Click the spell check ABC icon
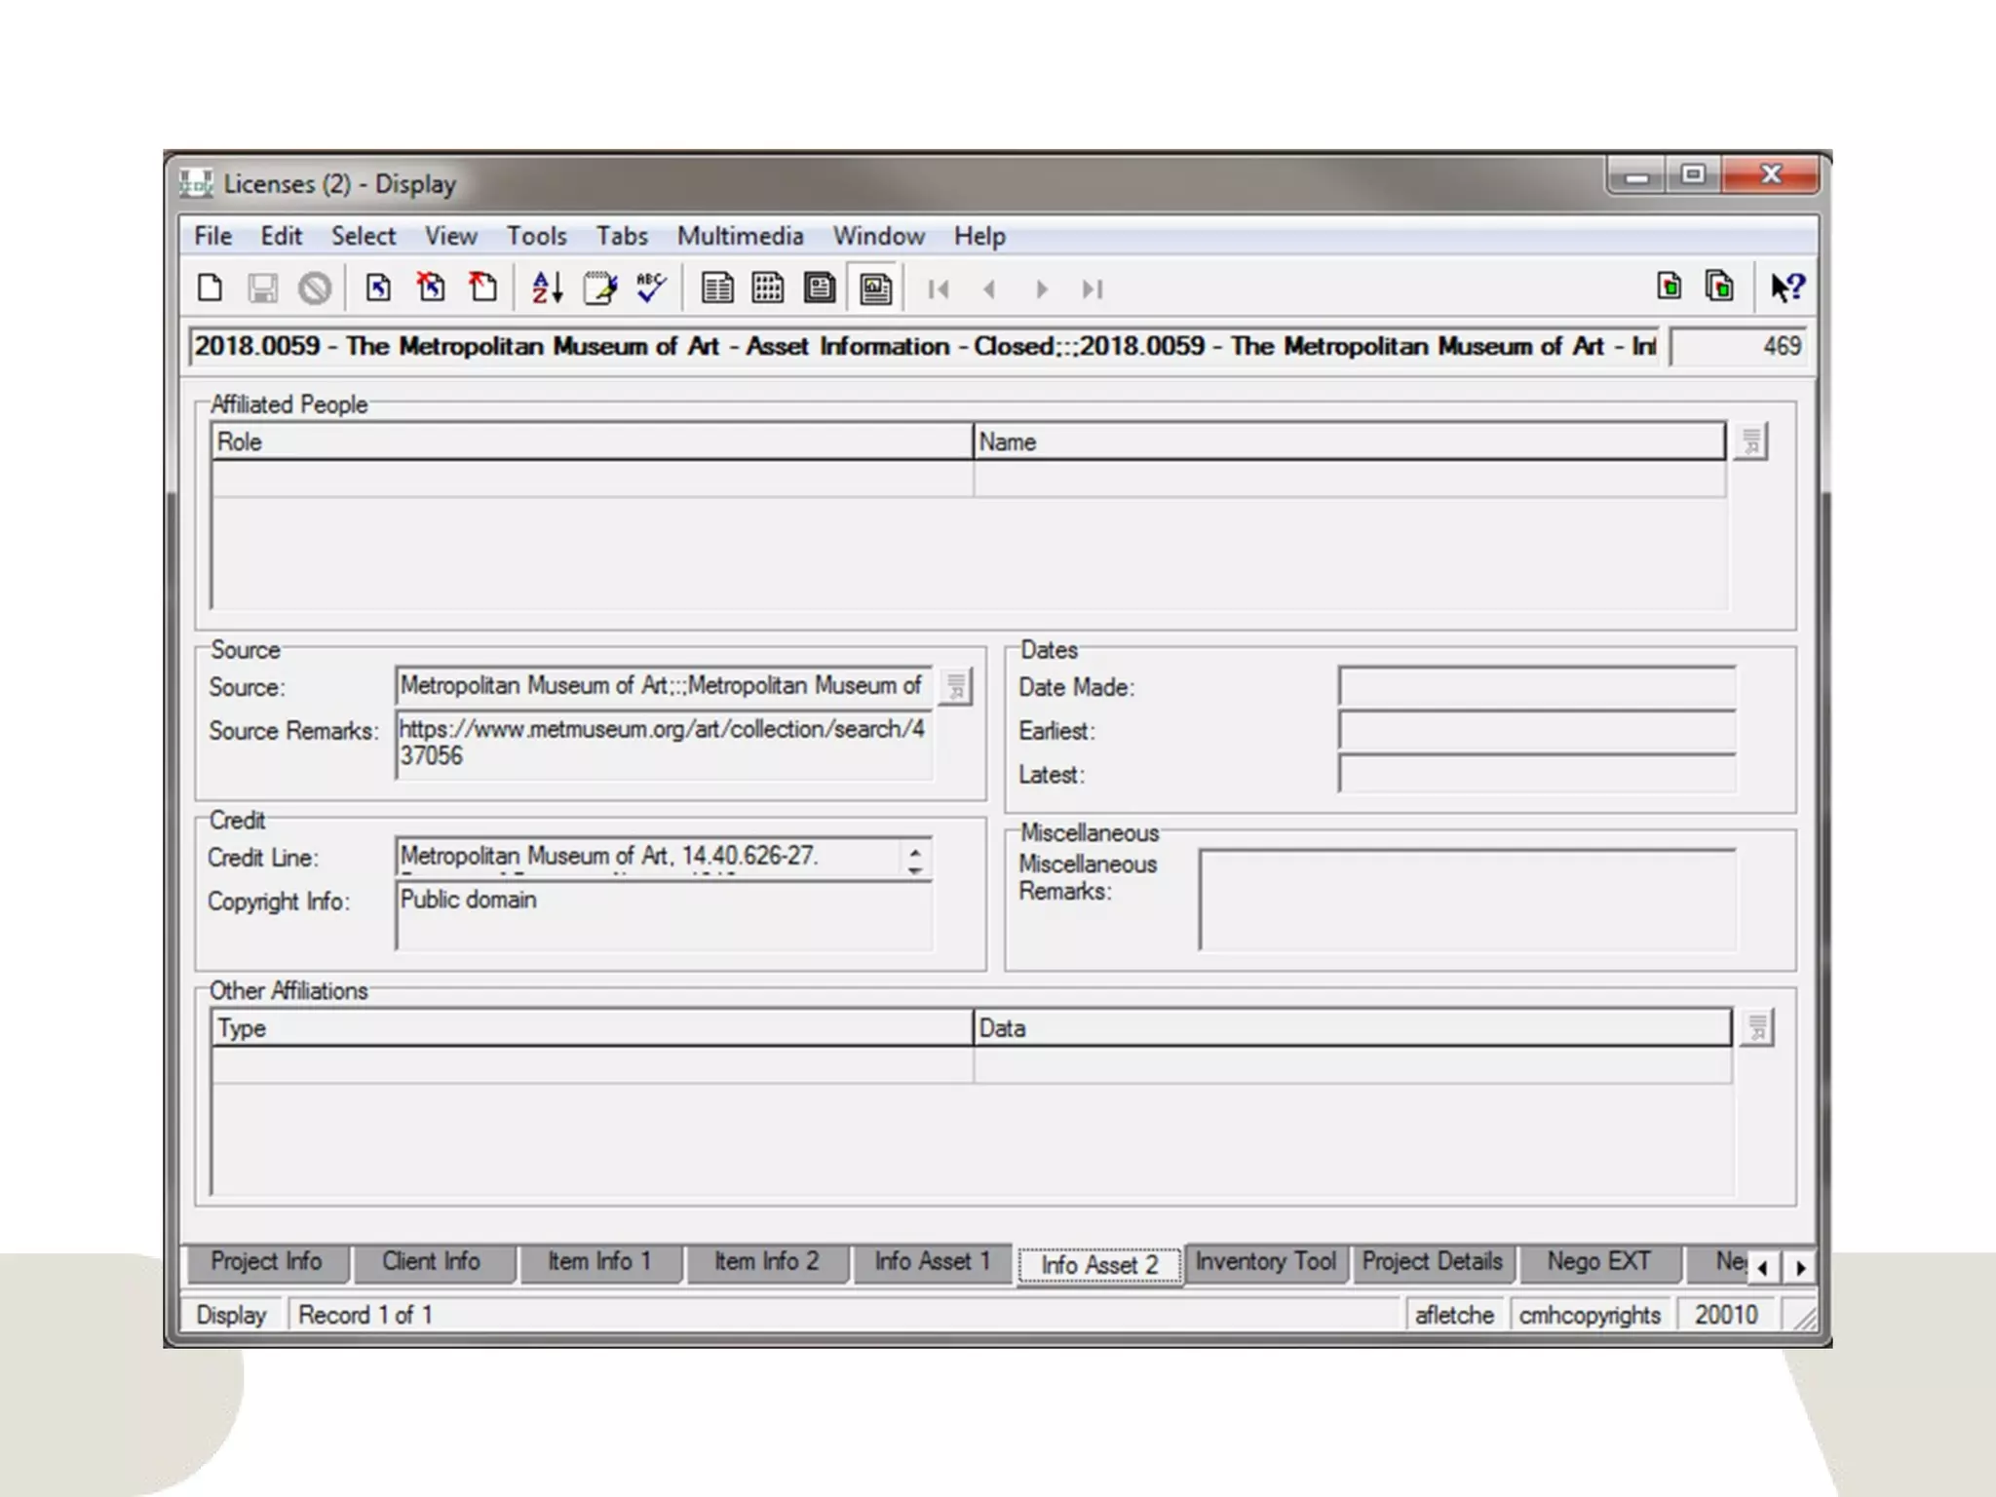Screen dimensions: 1996x1497 pos(650,288)
